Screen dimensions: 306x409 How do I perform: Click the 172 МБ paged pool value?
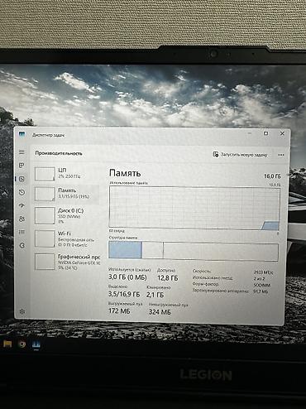119,311
